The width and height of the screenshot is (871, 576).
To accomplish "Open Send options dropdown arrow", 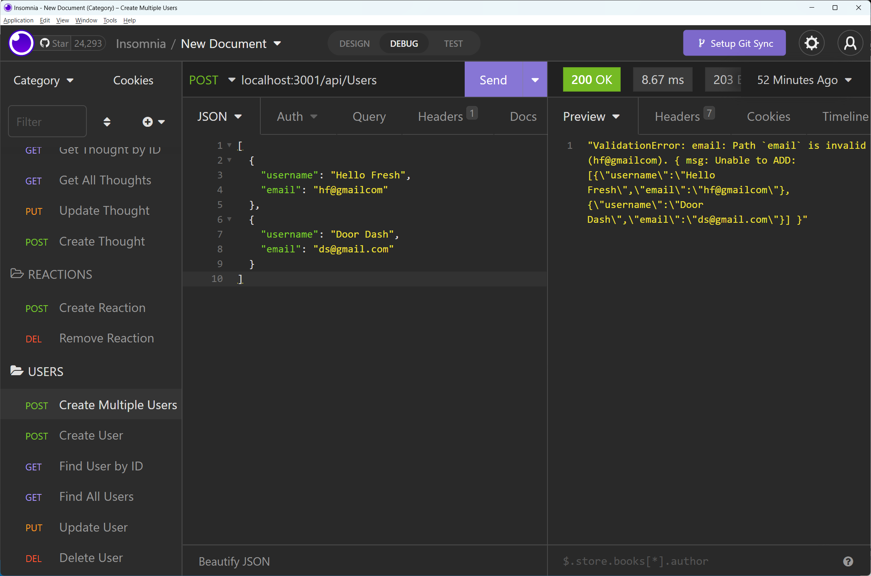I will tap(535, 80).
